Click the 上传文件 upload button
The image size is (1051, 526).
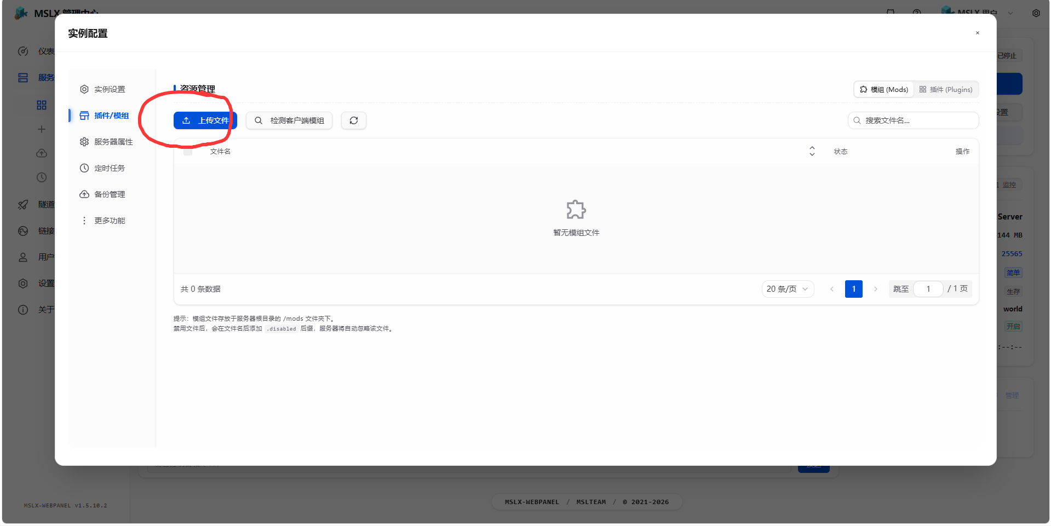pos(205,120)
